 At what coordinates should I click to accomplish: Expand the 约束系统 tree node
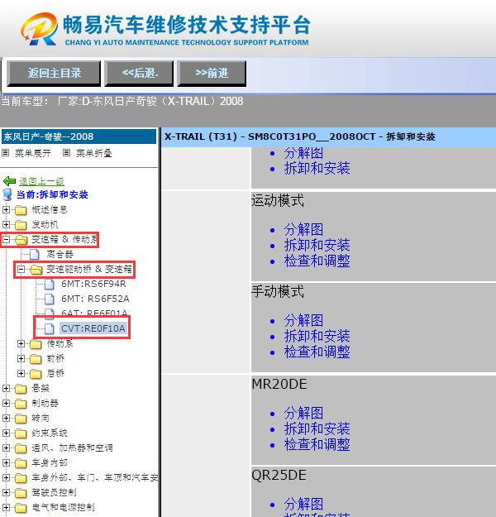tap(6, 433)
